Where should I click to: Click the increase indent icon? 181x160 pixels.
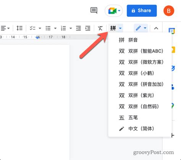tap(88, 28)
